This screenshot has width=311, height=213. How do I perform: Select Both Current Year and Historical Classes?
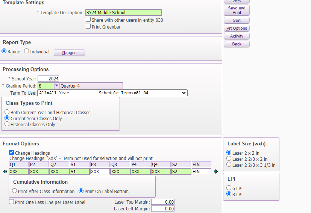coord(7,112)
